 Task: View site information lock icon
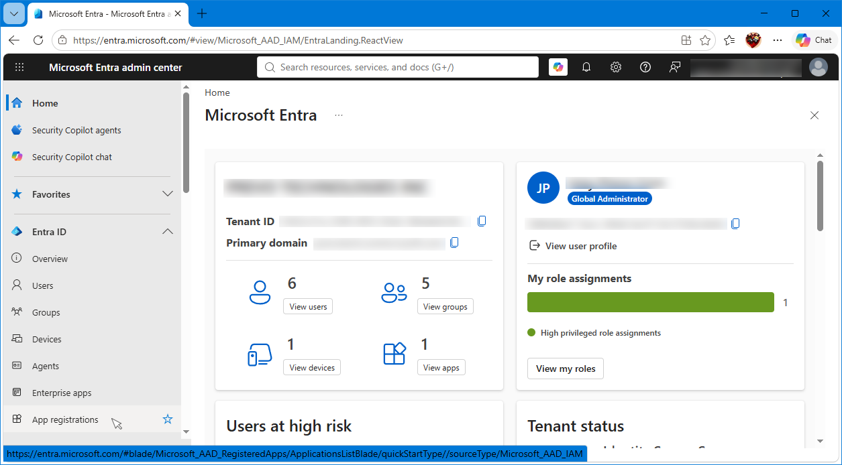coord(62,40)
